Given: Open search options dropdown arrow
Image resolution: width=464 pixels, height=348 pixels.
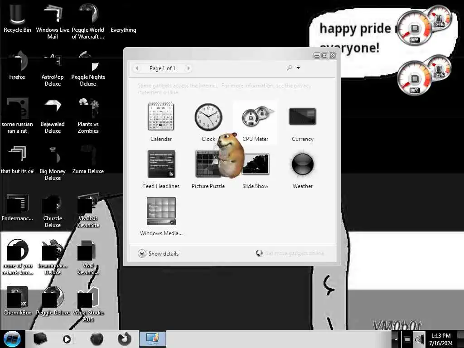Looking at the screenshot, I should click(x=298, y=68).
